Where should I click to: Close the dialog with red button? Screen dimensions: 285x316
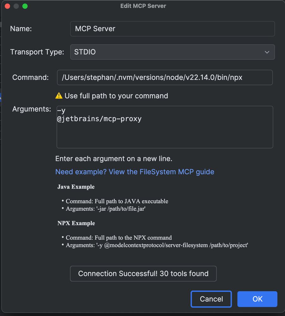tap(8, 6)
